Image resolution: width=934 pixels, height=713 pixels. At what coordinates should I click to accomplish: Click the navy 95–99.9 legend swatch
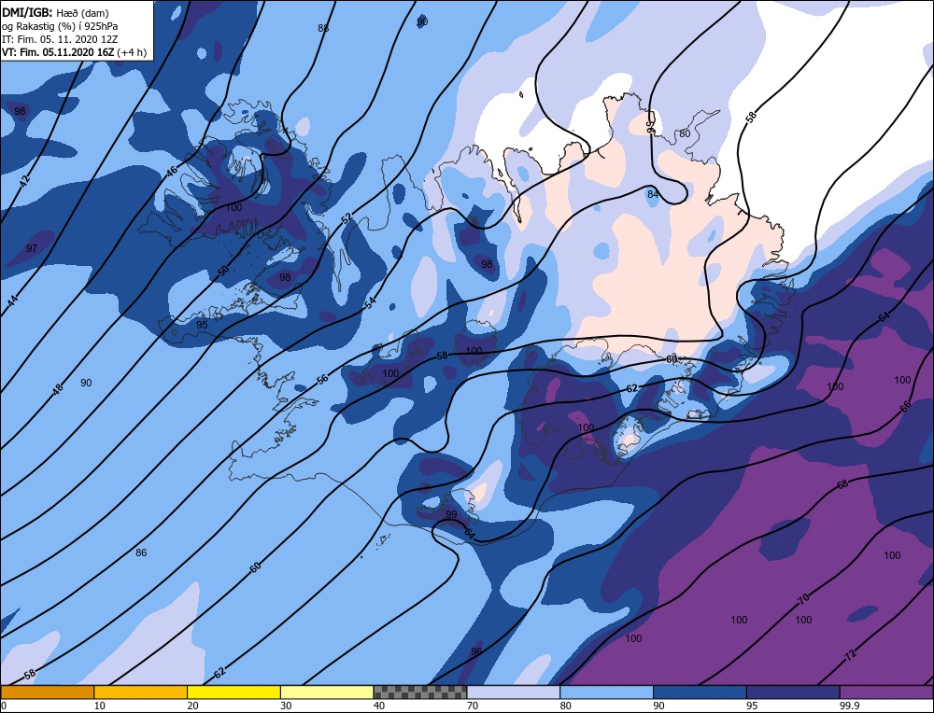click(x=793, y=692)
